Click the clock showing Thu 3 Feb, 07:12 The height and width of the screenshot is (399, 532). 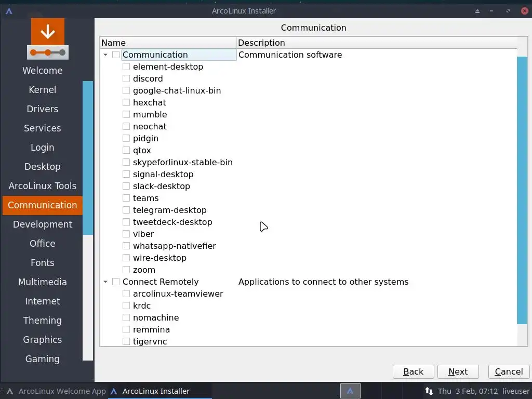468,391
